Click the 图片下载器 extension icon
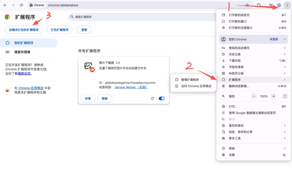The height and width of the screenshot is (172, 292). click(x=89, y=67)
